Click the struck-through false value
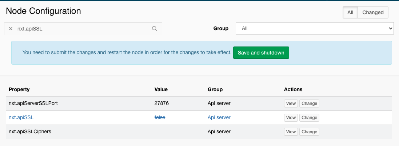Viewport: 399px width, 146px height. point(160,118)
